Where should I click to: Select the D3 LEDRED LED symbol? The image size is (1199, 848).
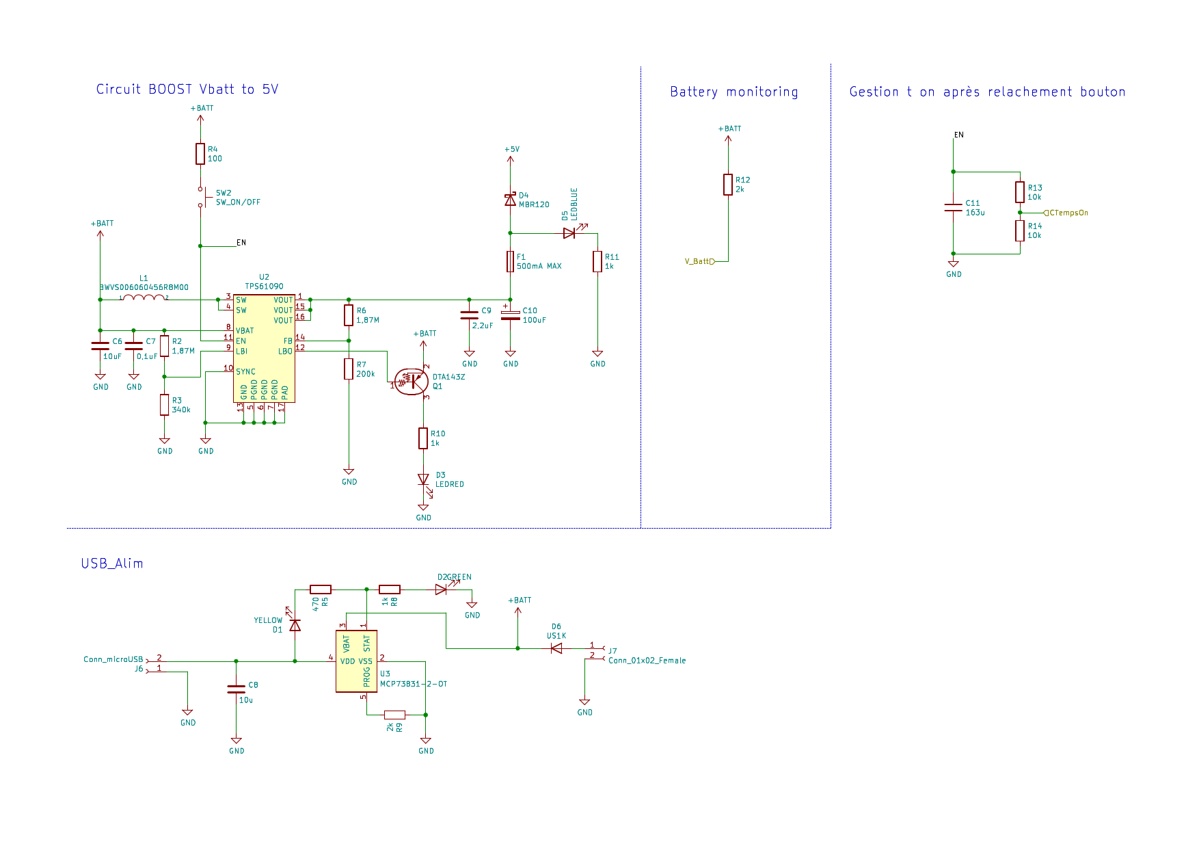tap(423, 479)
